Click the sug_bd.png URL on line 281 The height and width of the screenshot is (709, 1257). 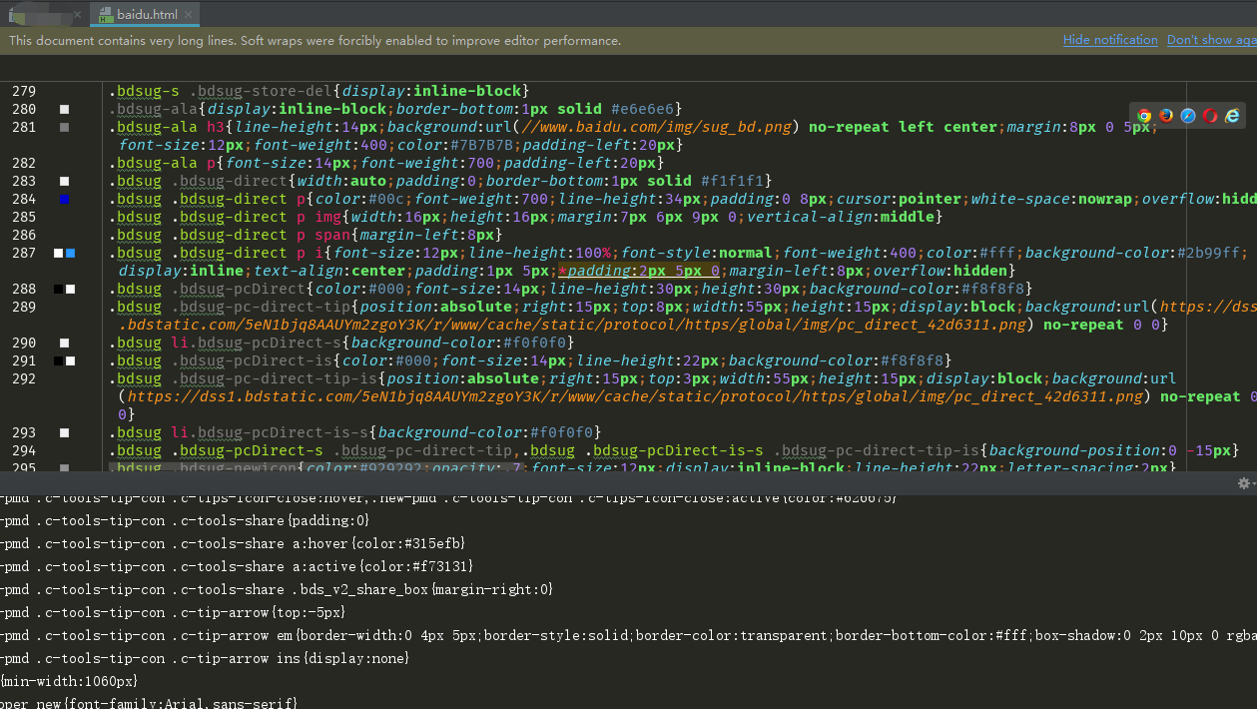pyautogui.click(x=657, y=127)
